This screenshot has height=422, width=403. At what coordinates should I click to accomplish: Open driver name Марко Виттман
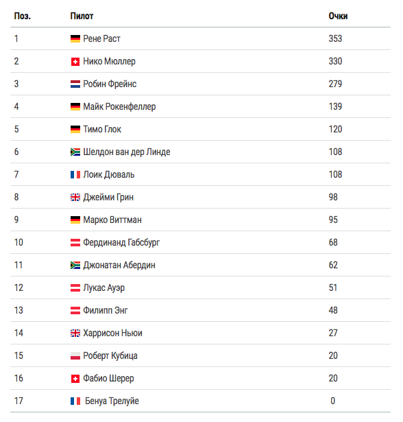[112, 220]
